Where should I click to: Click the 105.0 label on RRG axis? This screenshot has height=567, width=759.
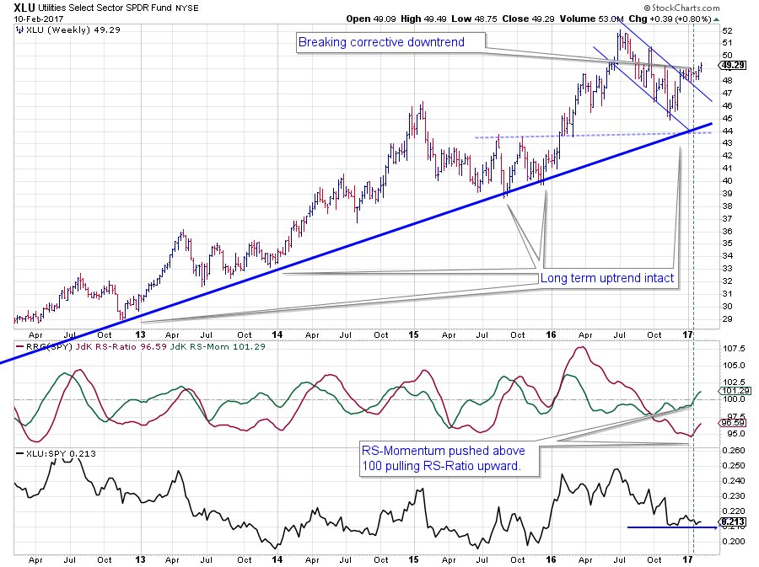734,366
